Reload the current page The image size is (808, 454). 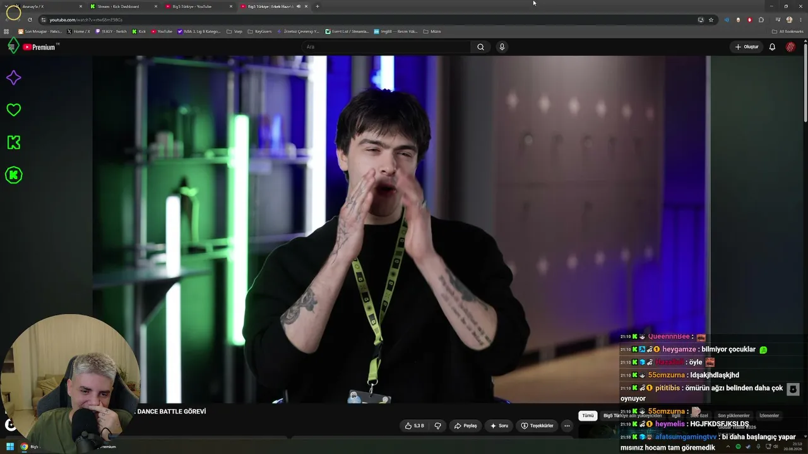coord(30,20)
